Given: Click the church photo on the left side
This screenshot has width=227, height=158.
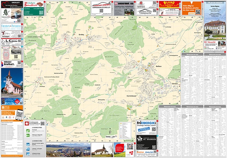Looking at the screenshot, I should [12, 83].
